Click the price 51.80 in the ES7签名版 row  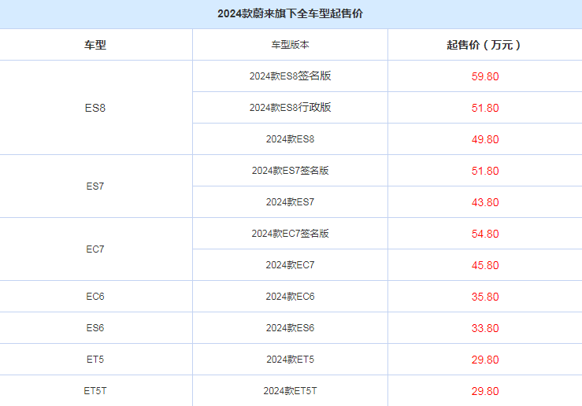485,171
